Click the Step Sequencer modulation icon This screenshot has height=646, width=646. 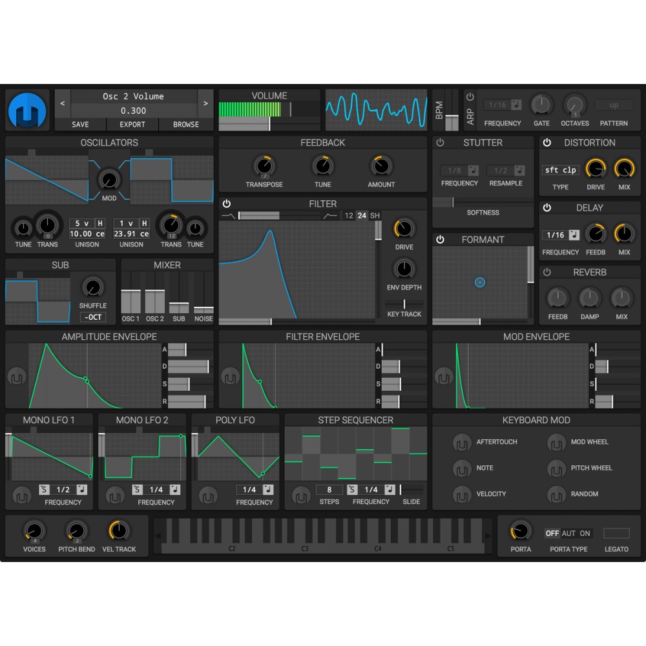point(301,495)
